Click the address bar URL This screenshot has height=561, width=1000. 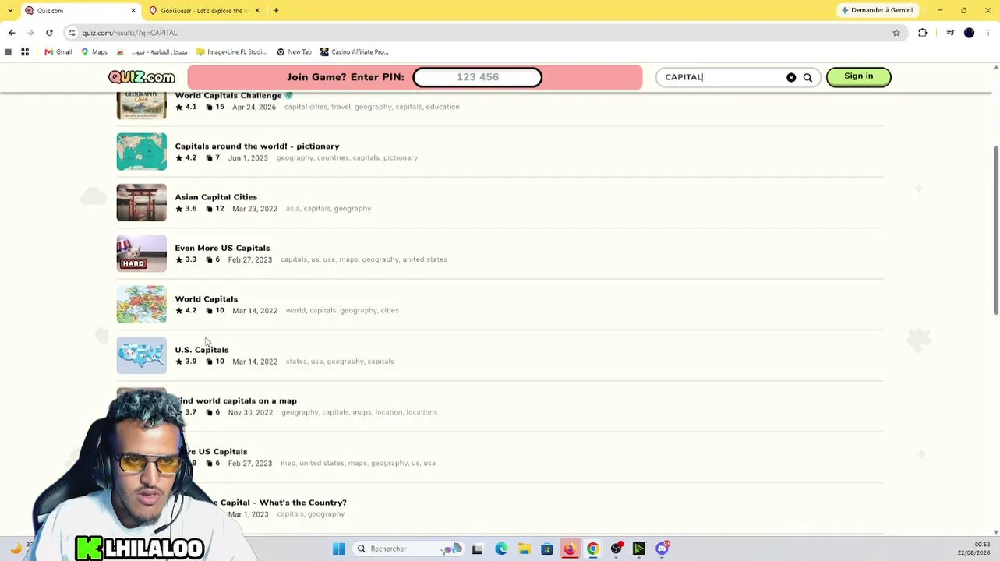click(129, 33)
